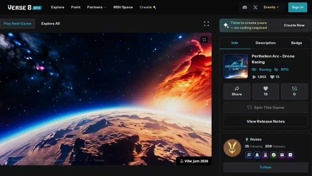Click the first profile badge icon
Image resolution: width=312 pixels, height=176 pixels.
coord(249,154)
